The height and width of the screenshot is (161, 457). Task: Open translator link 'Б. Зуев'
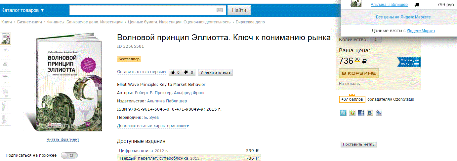(151, 118)
